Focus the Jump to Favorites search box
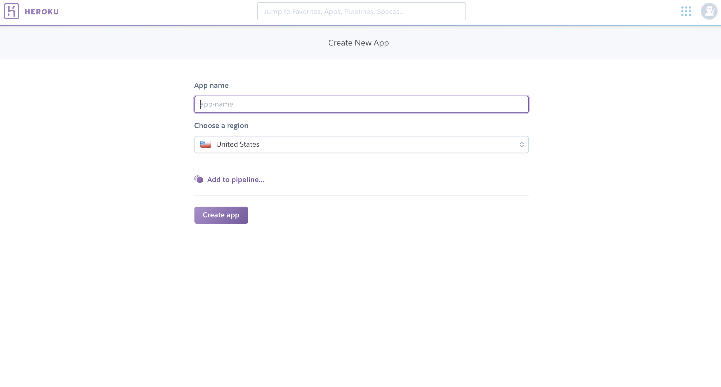The height and width of the screenshot is (387, 721). pos(361,12)
